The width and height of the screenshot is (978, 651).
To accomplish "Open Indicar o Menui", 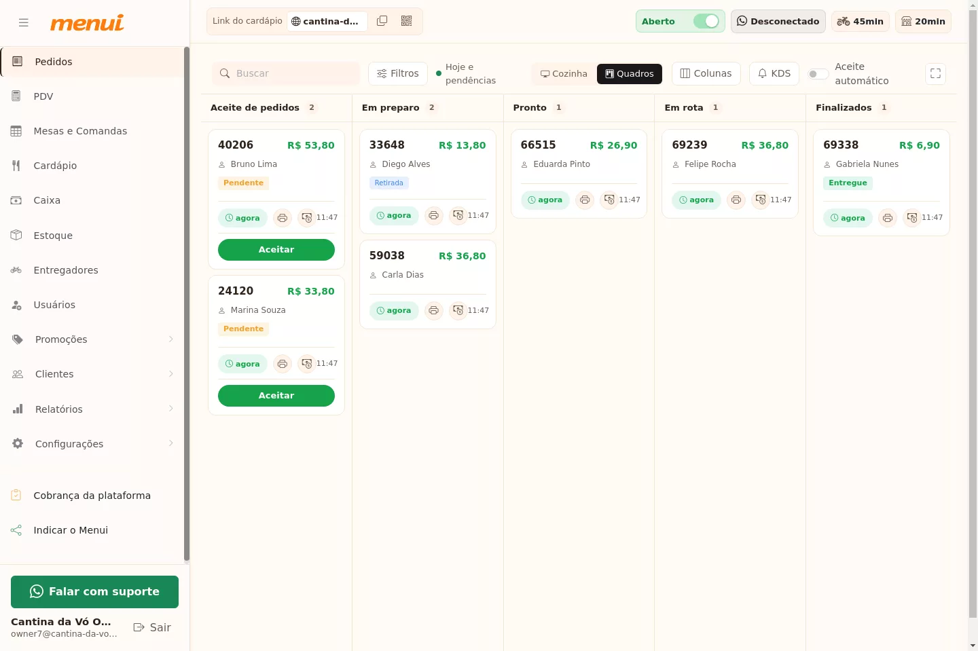I will pyautogui.click(x=92, y=530).
